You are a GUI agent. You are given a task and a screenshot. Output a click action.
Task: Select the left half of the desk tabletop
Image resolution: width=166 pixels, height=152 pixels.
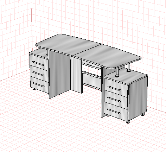tap(69, 45)
